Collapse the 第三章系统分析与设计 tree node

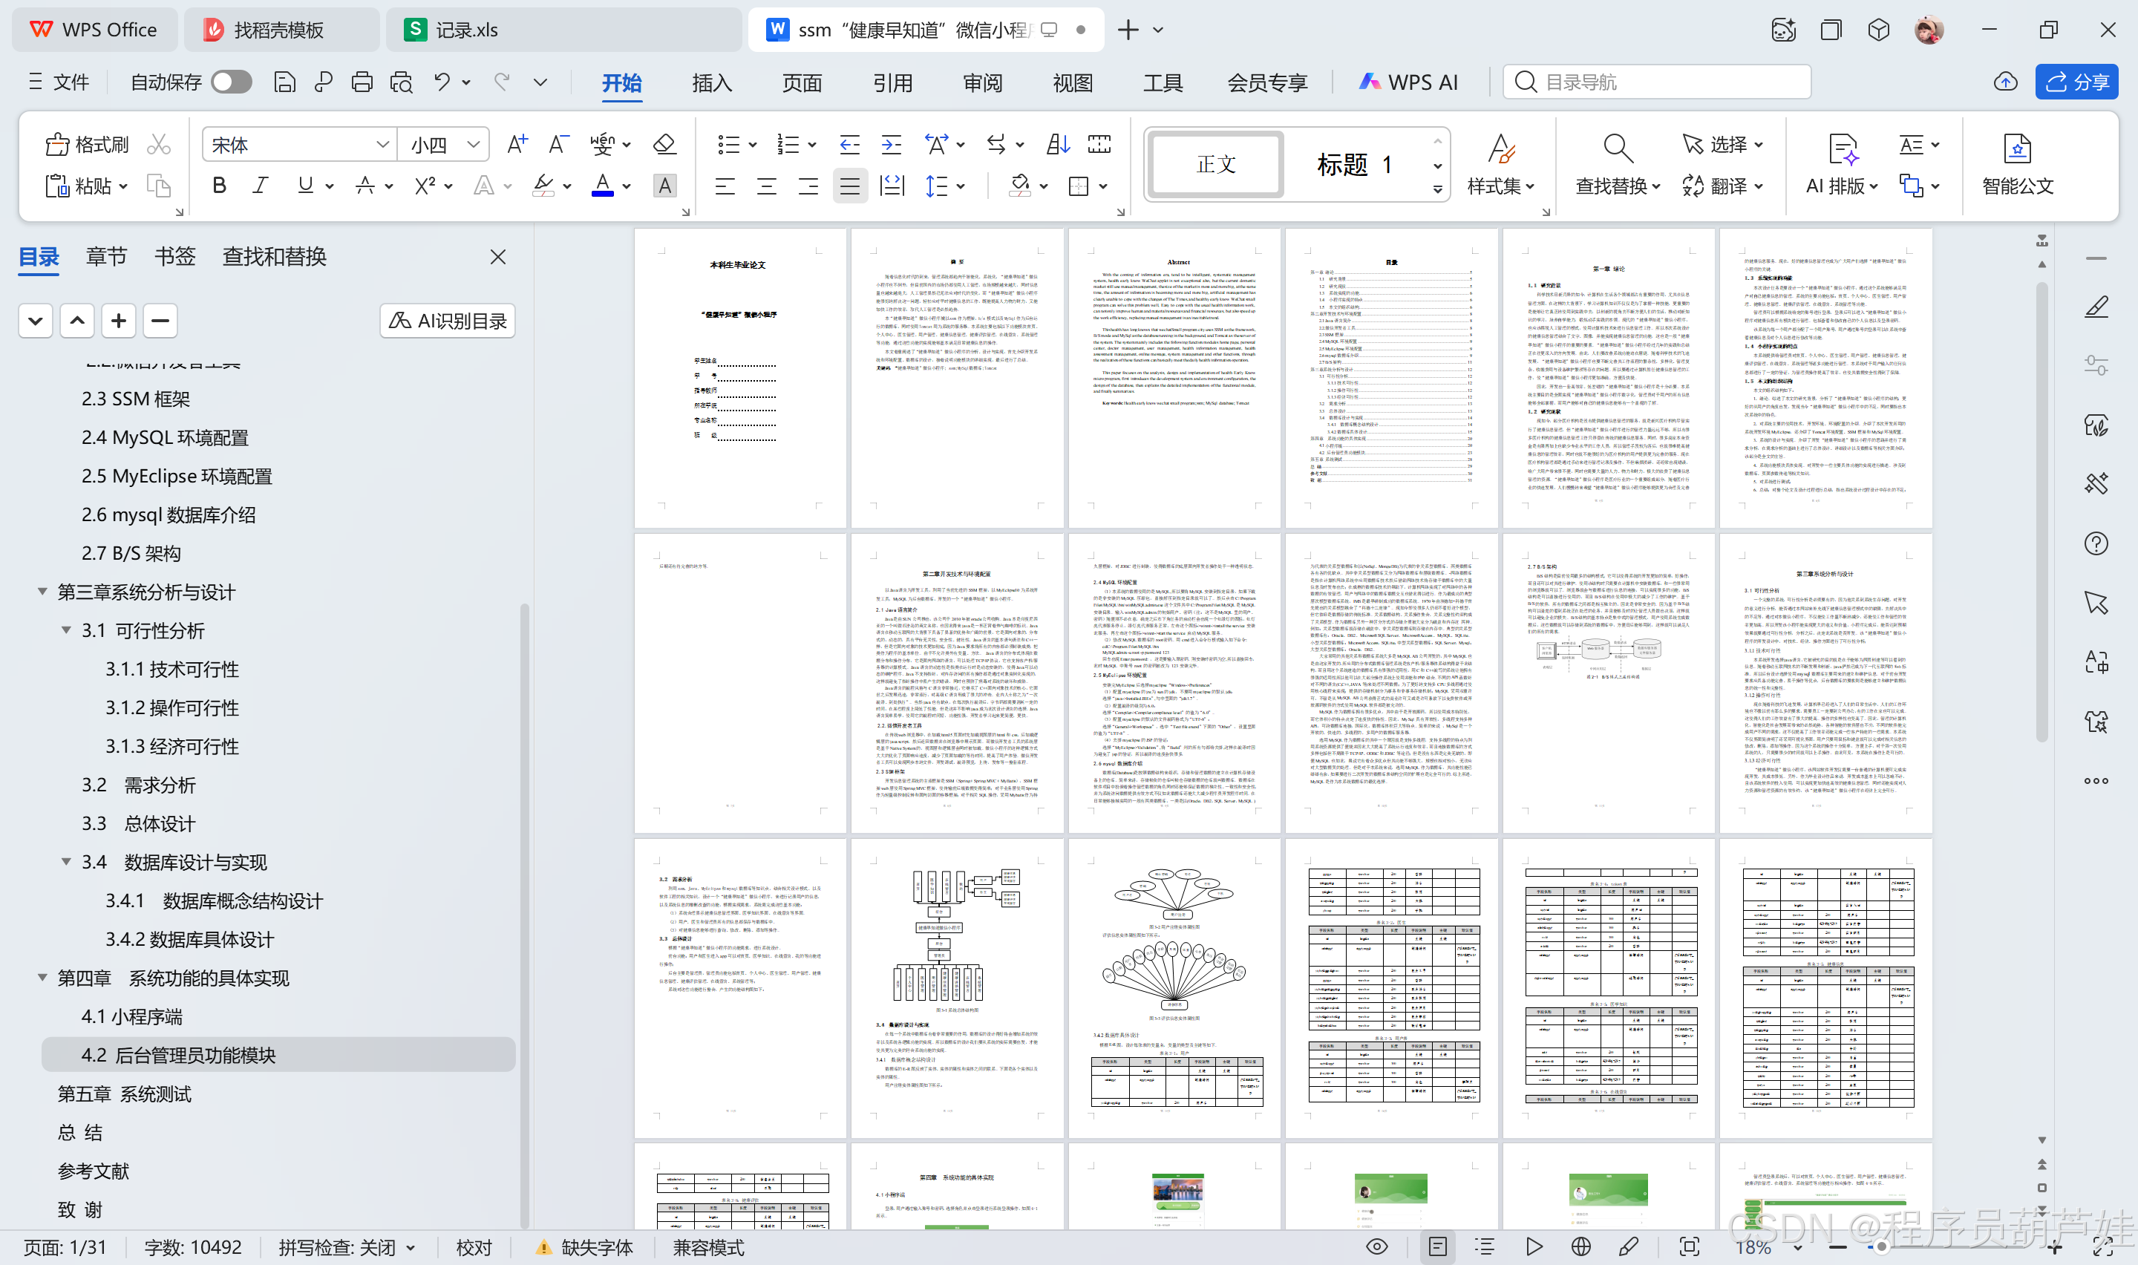pyautogui.click(x=42, y=592)
